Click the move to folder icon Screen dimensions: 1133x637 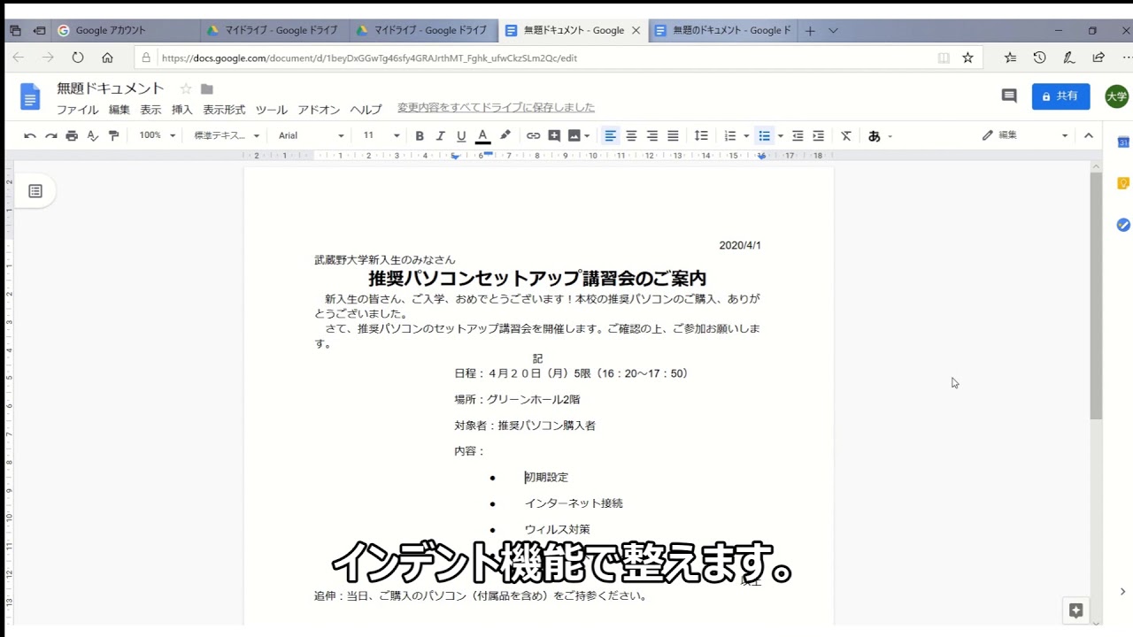[x=207, y=88]
